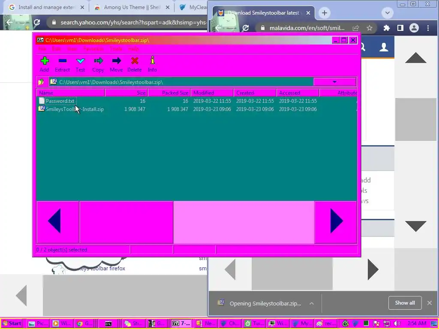The image size is (439, 329).
Task: Click Password.txt modified date 2019-03-22 11:55
Action: 212,101
